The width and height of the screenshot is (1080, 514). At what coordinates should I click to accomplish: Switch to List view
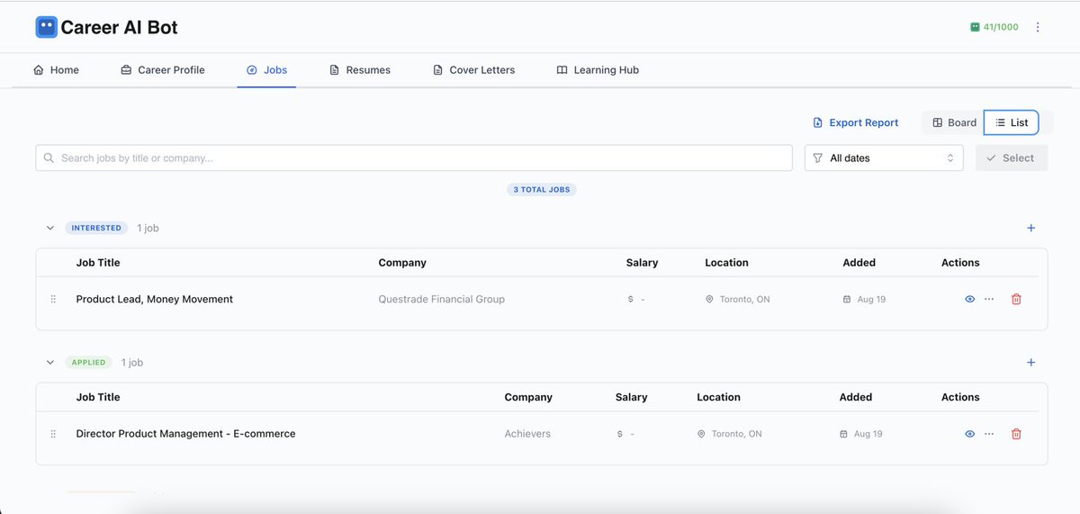[1012, 122]
